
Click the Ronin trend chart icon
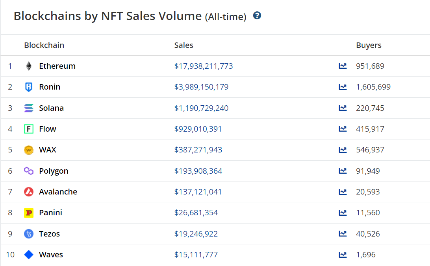click(x=343, y=87)
